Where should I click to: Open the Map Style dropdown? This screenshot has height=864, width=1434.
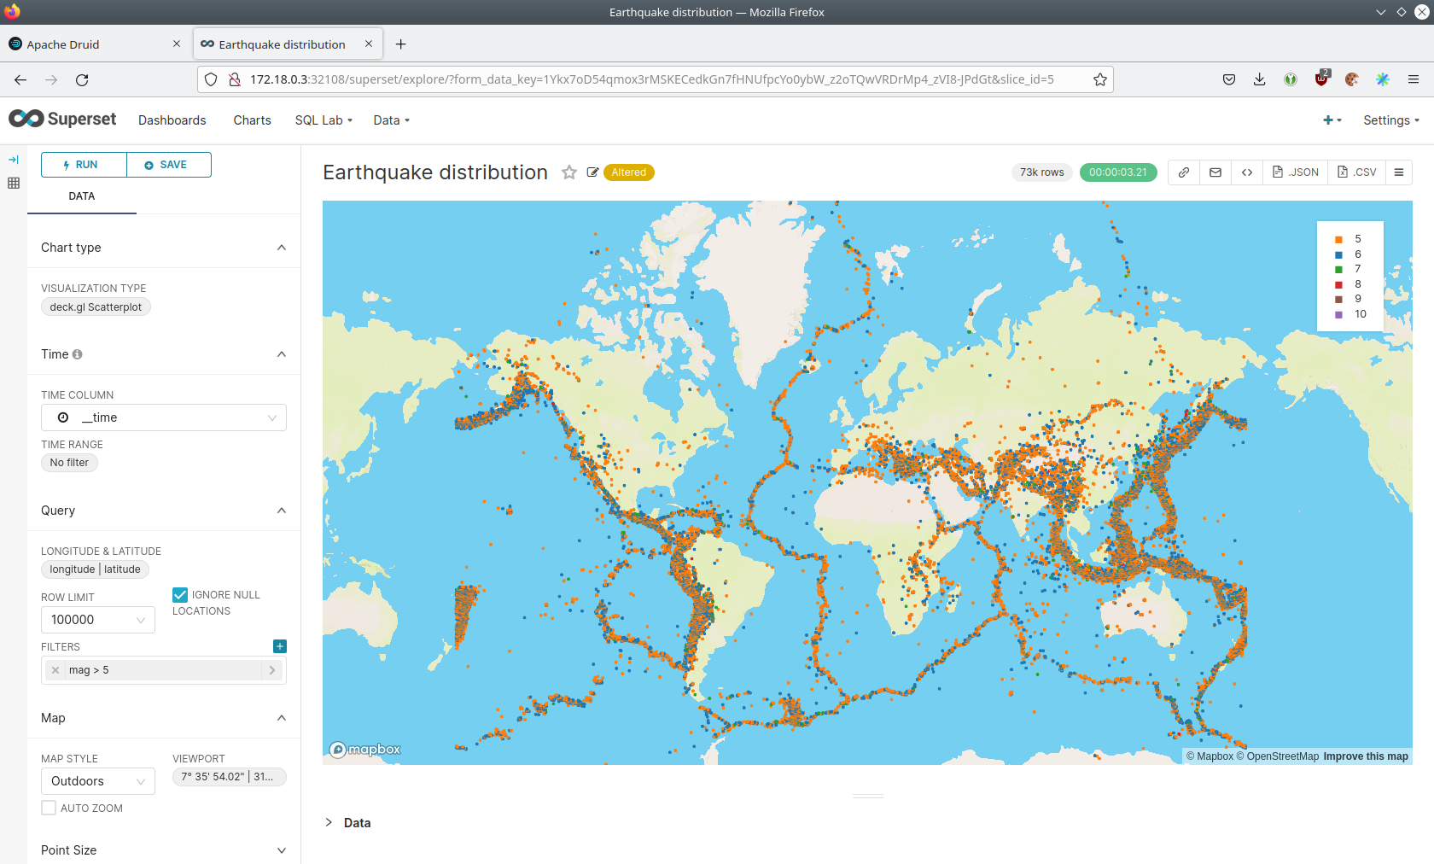click(x=98, y=781)
